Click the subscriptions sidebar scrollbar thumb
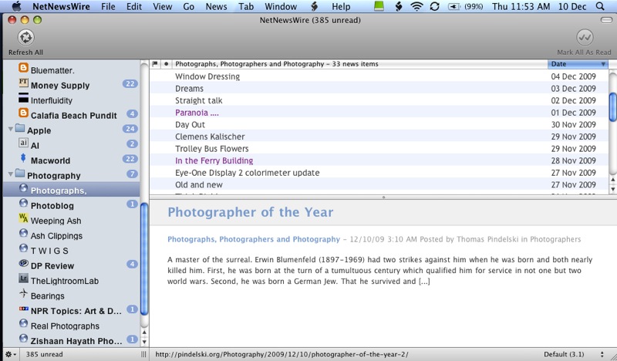 click(144, 259)
